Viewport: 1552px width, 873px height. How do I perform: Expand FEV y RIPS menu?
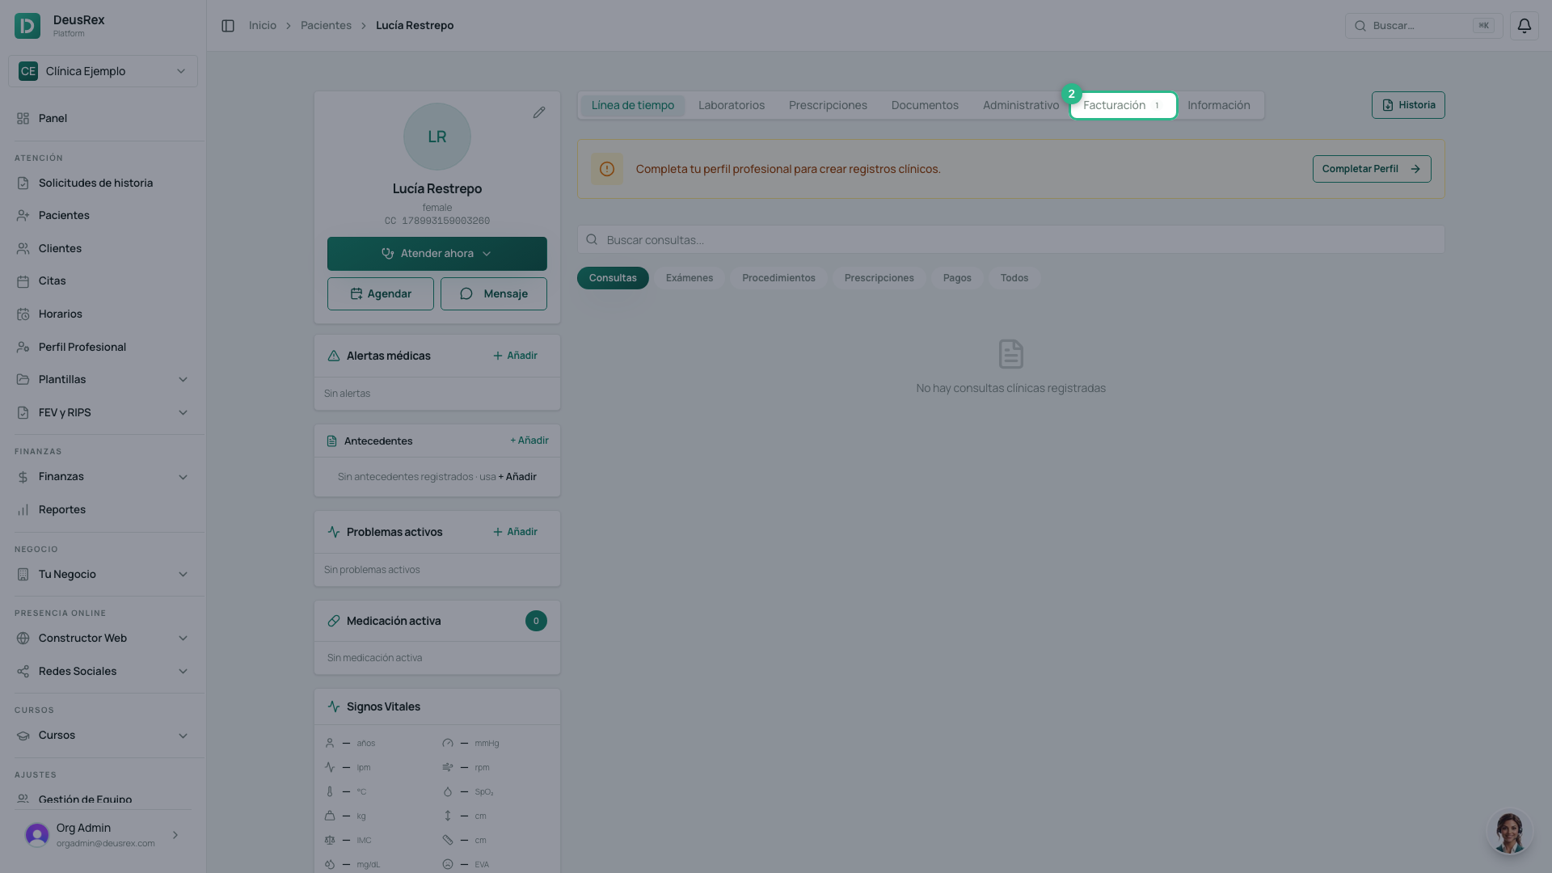click(103, 413)
